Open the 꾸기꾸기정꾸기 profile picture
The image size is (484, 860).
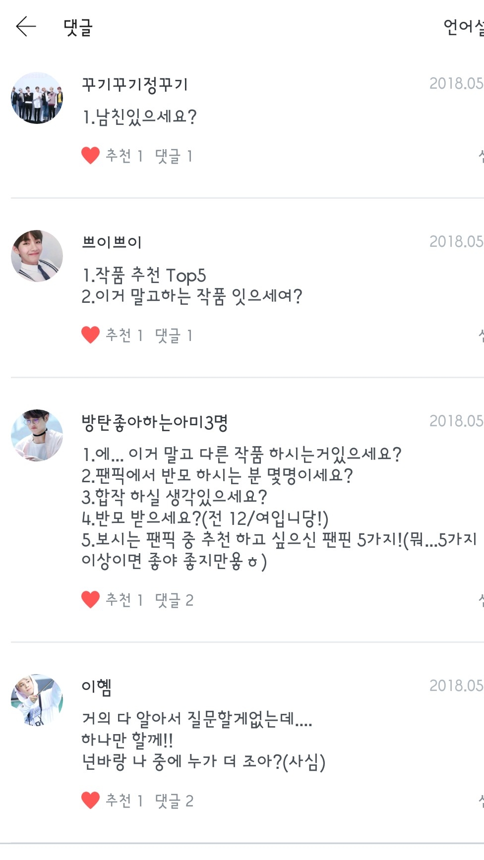(x=37, y=98)
